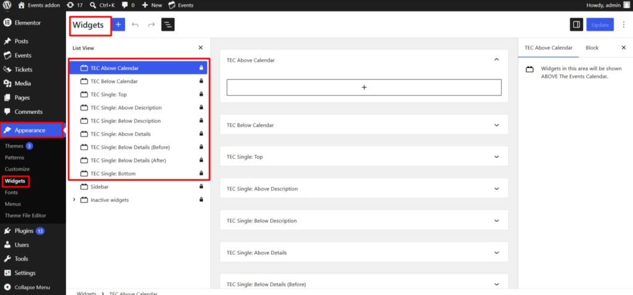Open Tickets in the sidebar

[23, 69]
